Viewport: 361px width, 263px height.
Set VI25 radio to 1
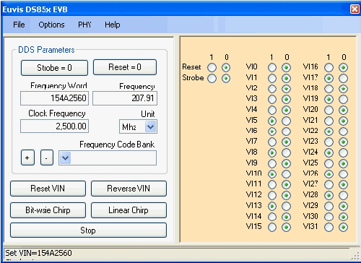click(329, 163)
